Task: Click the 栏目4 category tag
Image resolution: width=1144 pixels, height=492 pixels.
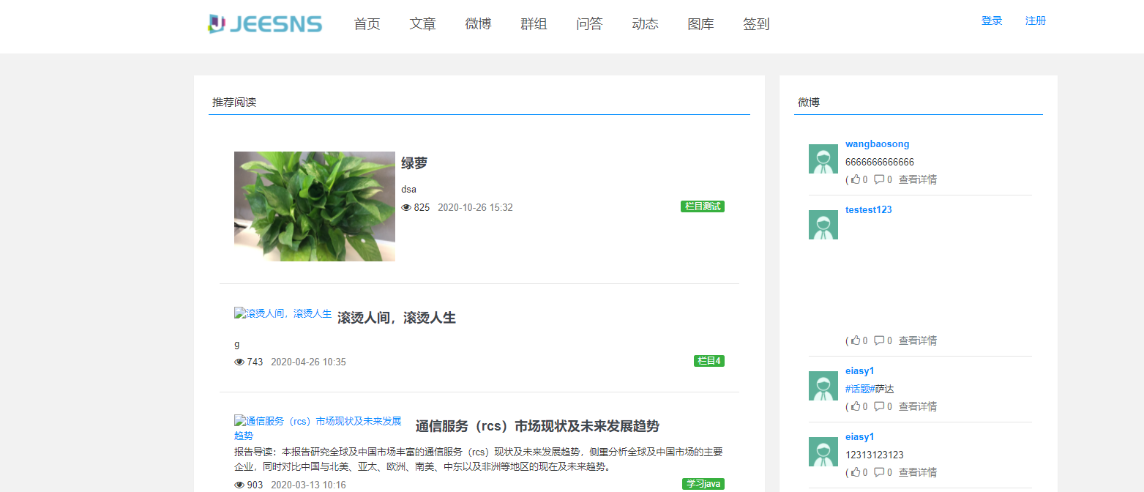Action: click(x=709, y=361)
